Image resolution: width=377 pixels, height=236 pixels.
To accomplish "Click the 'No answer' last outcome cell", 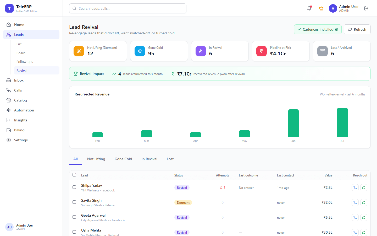I will coord(246,188).
